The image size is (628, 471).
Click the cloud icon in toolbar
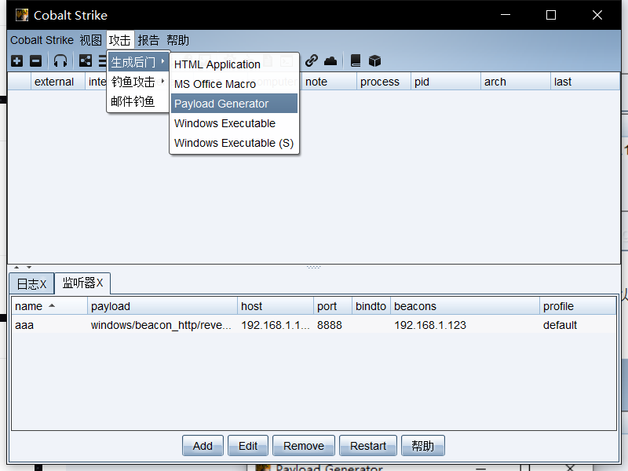pos(330,61)
